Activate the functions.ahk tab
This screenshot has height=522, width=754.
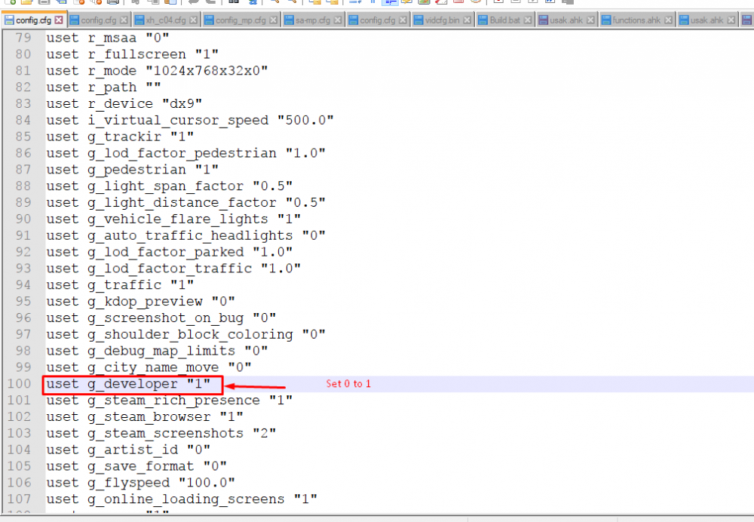pyautogui.click(x=638, y=20)
